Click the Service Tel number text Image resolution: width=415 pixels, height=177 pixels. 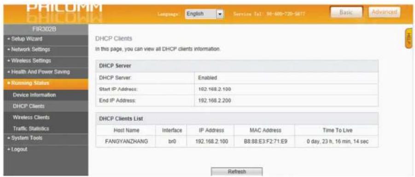(x=269, y=13)
